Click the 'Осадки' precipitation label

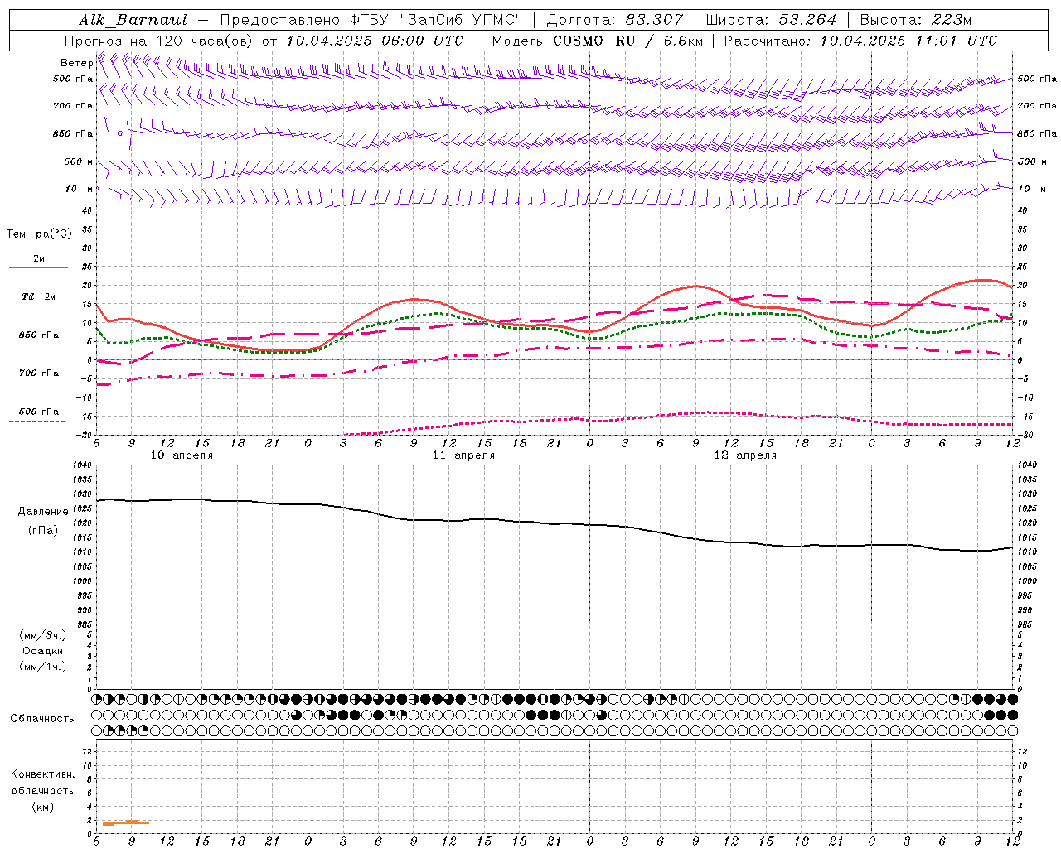[x=43, y=651]
